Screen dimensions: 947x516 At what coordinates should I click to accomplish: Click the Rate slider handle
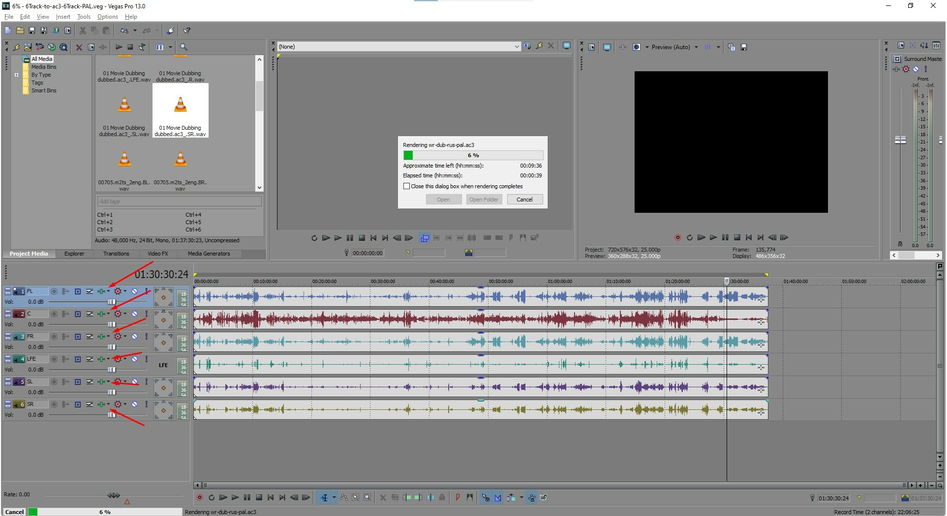click(x=114, y=495)
